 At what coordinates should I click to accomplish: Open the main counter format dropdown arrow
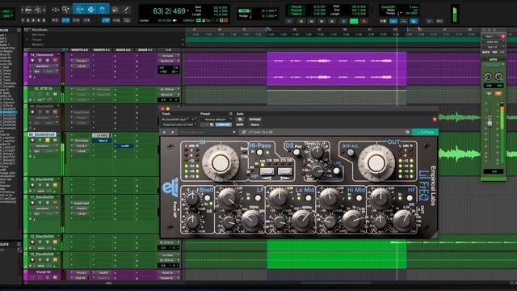point(188,11)
